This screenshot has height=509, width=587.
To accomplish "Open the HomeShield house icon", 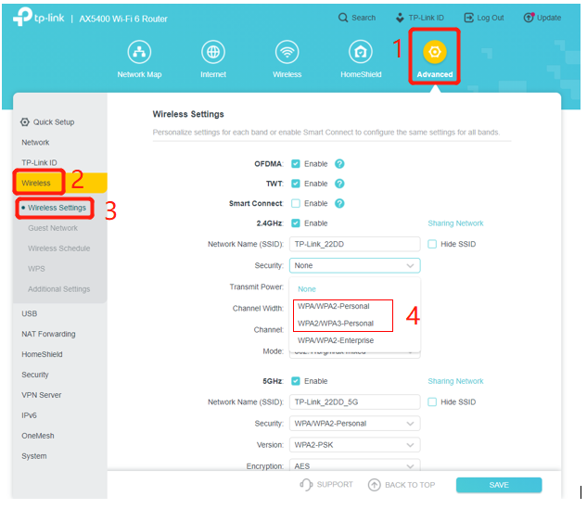I will [361, 52].
